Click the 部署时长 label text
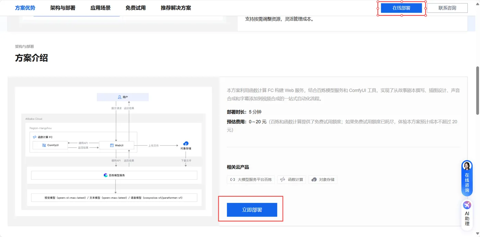This screenshot has width=480, height=237. pyautogui.click(x=237, y=112)
